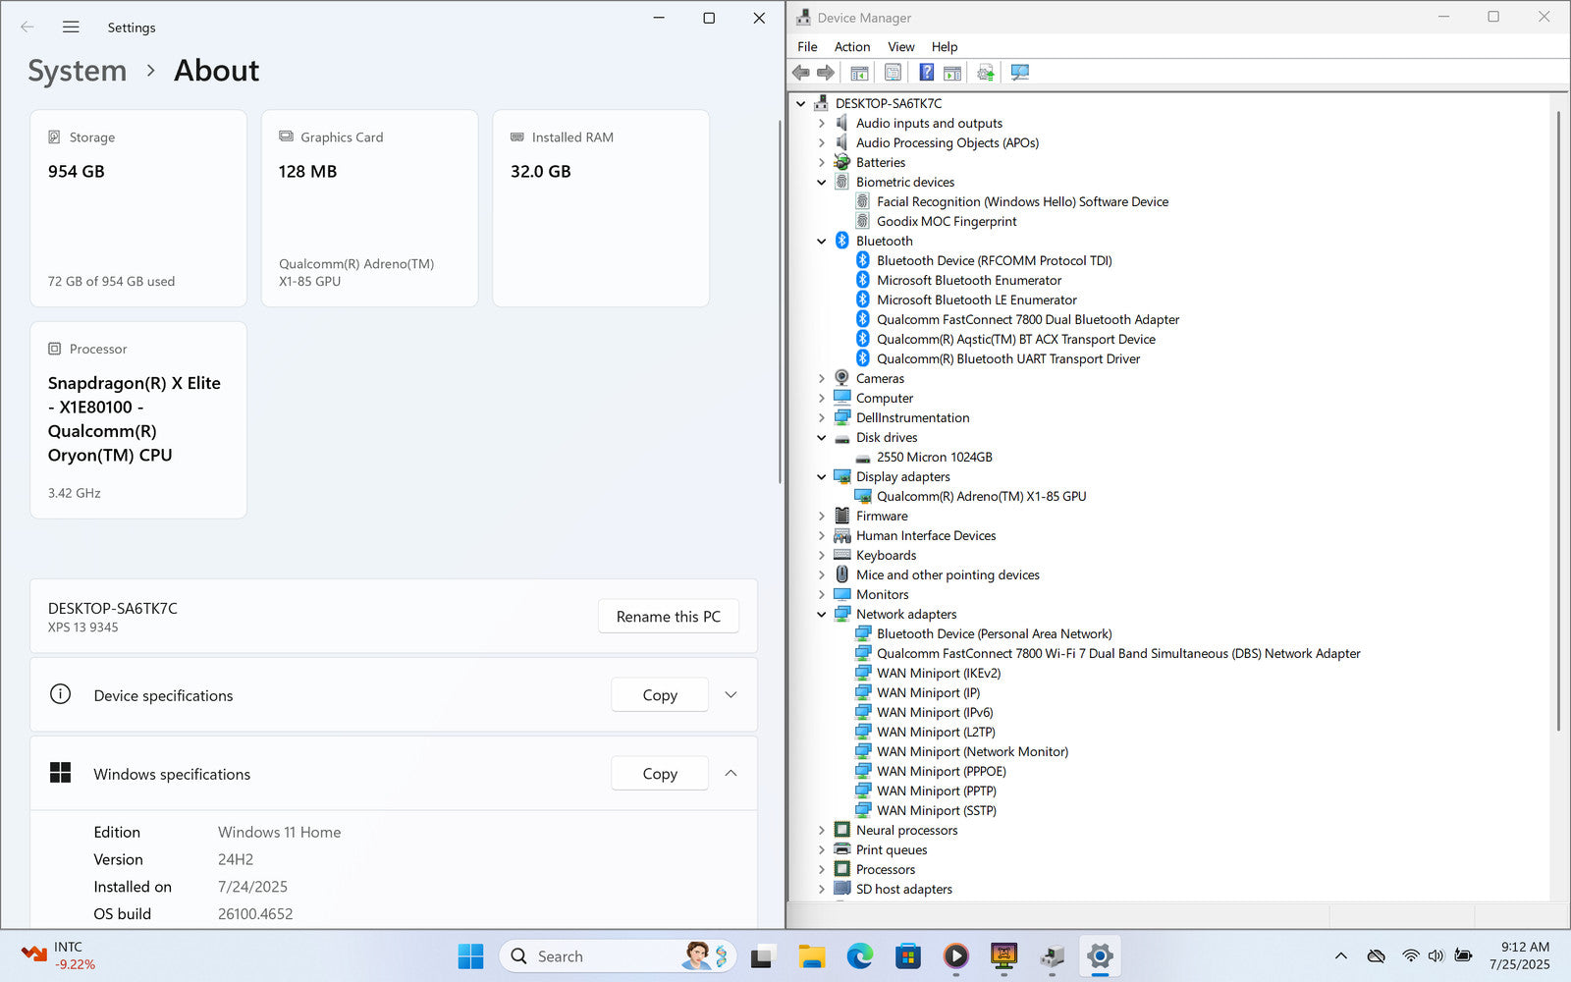Click the Graphics Card 128 MB card
Viewport: 1571px width, 982px height.
(369, 208)
